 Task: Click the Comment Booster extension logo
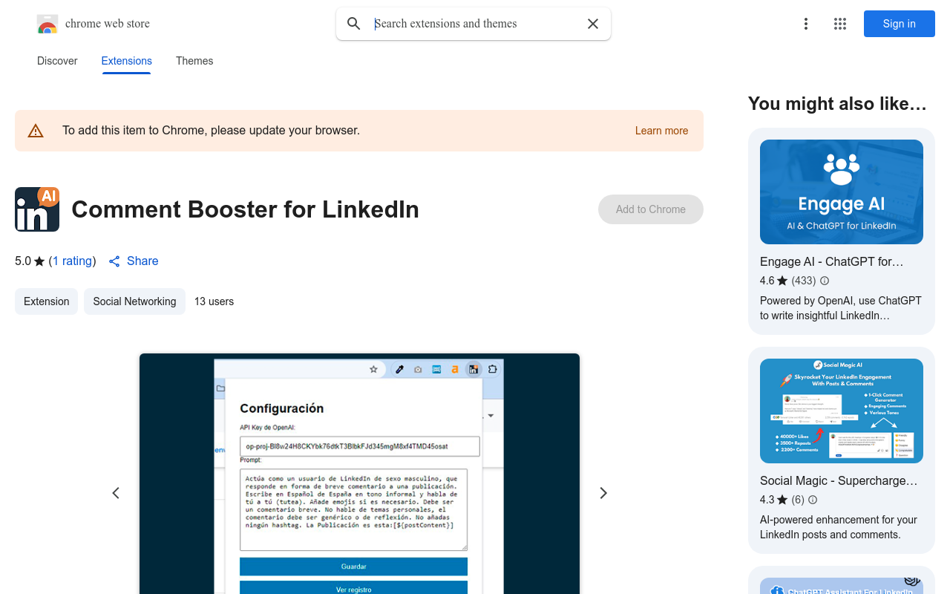tap(37, 209)
